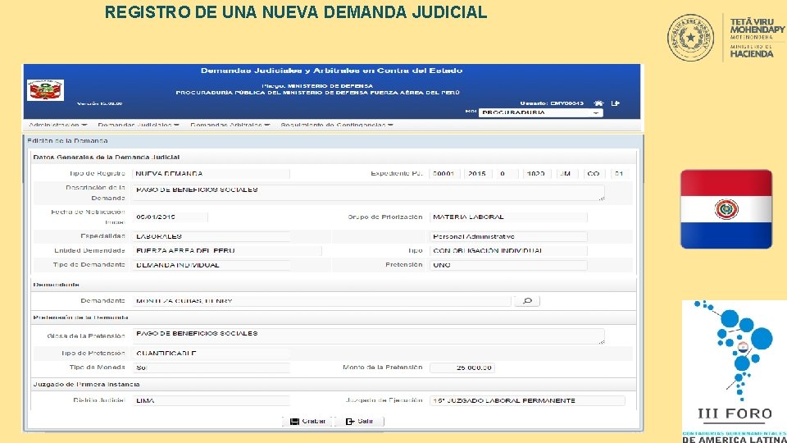Image resolution: width=787 pixels, height=443 pixels.
Task: Open the Seguimiento de Contingencias menu
Action: (337, 125)
